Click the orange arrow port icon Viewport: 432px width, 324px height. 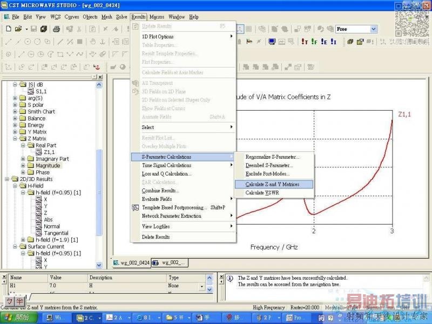pos(249,42)
